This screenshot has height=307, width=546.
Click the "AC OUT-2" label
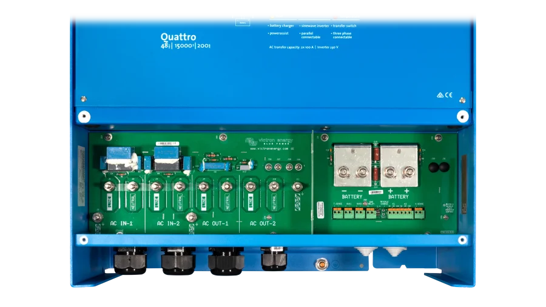pyautogui.click(x=263, y=223)
